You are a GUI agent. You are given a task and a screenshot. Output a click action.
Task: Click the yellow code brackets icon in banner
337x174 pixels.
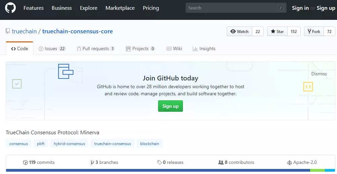coord(308,87)
